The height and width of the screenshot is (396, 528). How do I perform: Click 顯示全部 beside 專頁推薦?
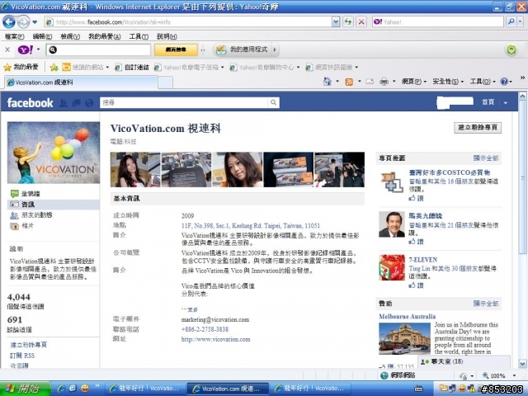tap(486, 158)
